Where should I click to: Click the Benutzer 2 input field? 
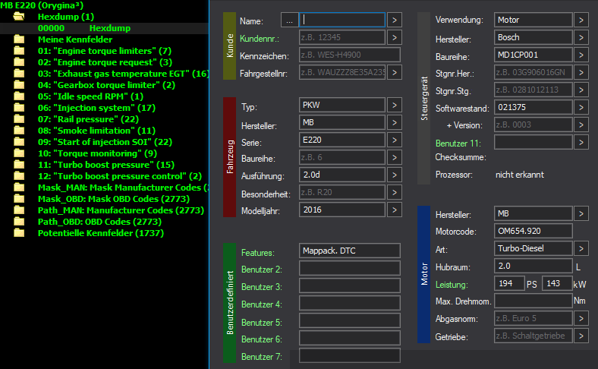(x=350, y=268)
